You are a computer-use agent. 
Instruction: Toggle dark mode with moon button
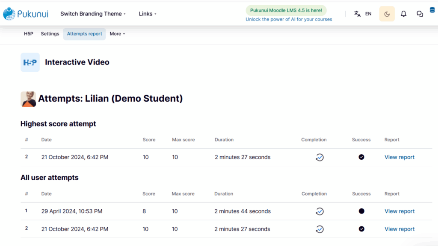click(x=387, y=14)
